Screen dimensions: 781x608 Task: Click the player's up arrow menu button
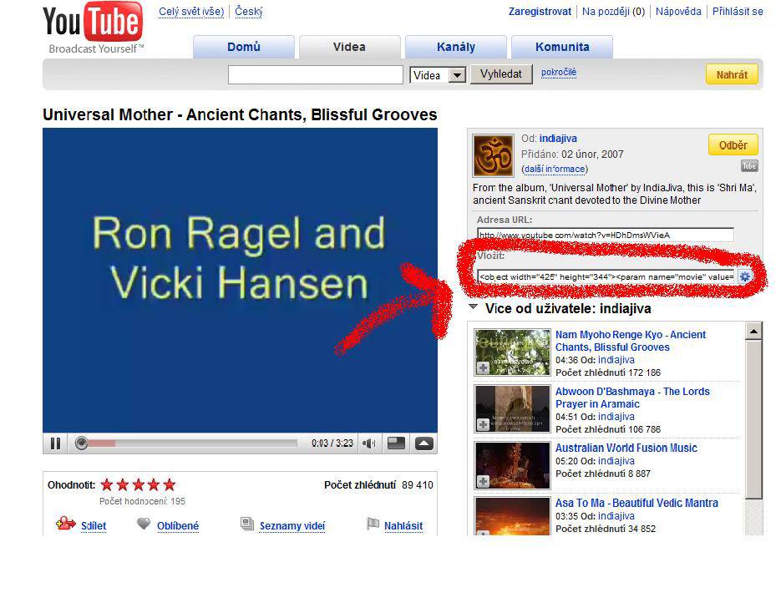(x=424, y=443)
